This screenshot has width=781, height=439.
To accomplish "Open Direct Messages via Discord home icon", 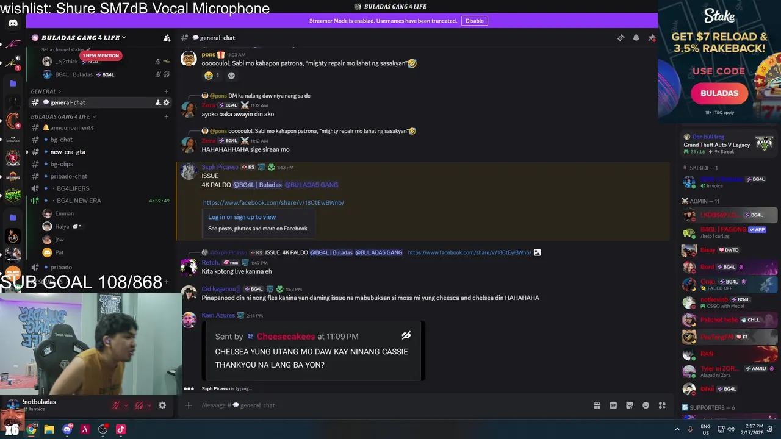I will pyautogui.click(x=13, y=23).
